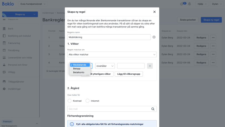Click the info icon beside rule name

154,37
